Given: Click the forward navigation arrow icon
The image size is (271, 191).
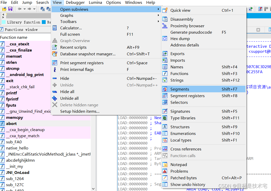Looking at the screenshot, I should [x=29, y=9].
